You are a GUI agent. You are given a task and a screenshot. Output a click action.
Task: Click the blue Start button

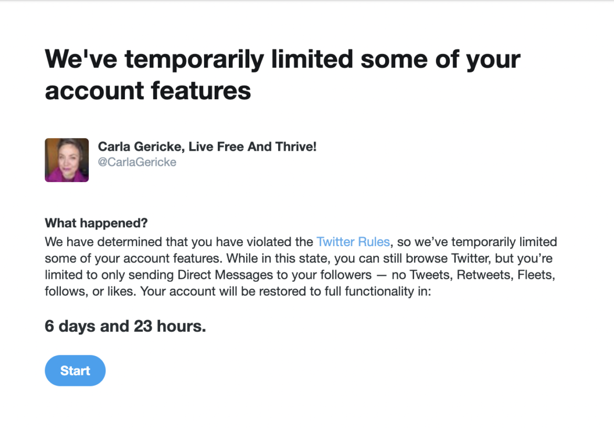tap(75, 371)
